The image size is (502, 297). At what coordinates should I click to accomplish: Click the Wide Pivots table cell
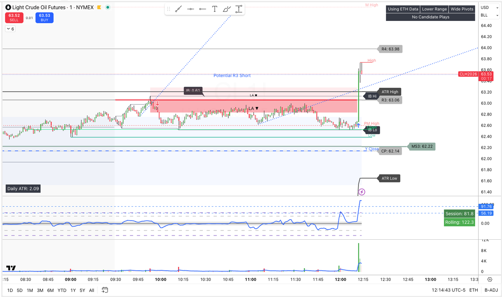tap(462, 9)
